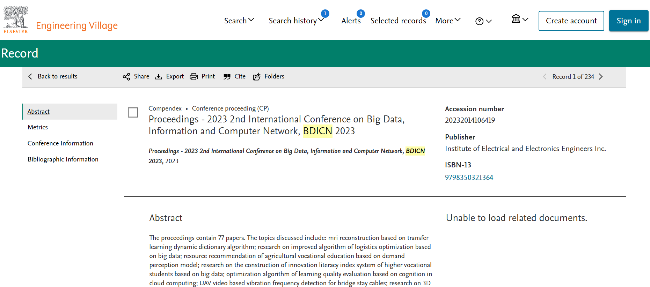
Task: Click the Create account button
Action: tap(571, 21)
